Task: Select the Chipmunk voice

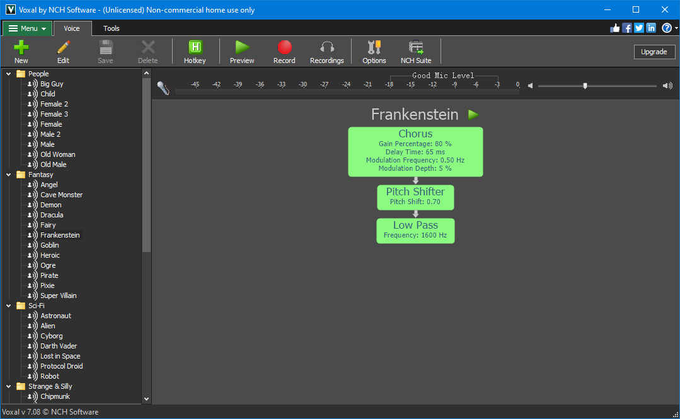Action: pyautogui.click(x=55, y=397)
